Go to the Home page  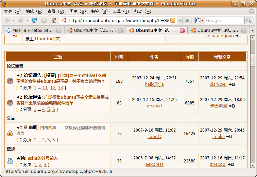pyautogui.click(x=54, y=20)
